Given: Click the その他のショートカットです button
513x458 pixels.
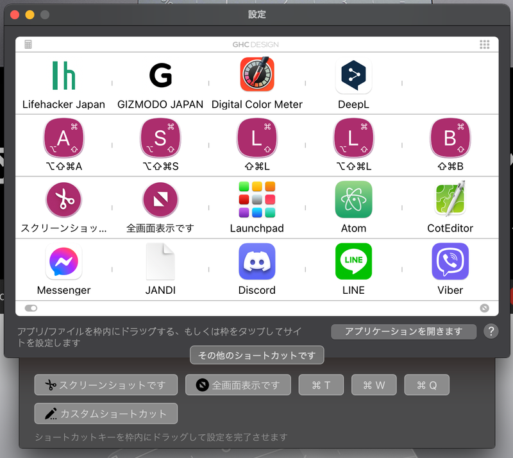Looking at the screenshot, I should 257,355.
